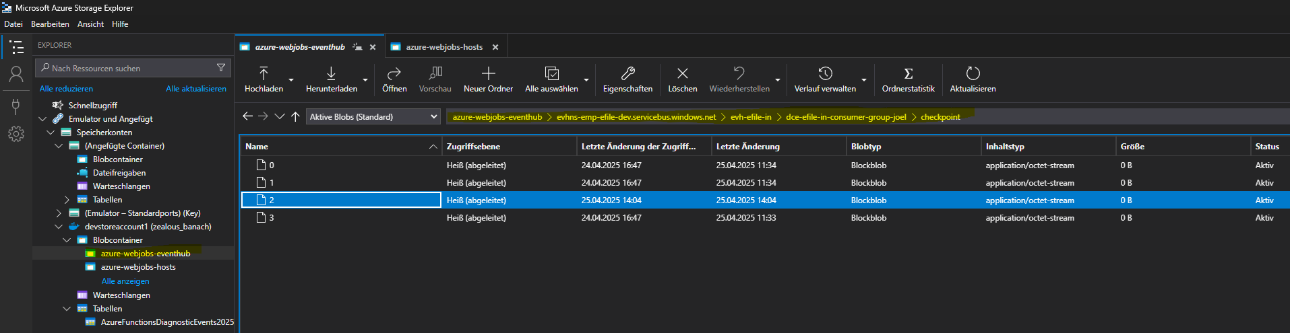This screenshot has width=1290, height=333.
Task: Click the Löschen delete button
Action: click(683, 79)
